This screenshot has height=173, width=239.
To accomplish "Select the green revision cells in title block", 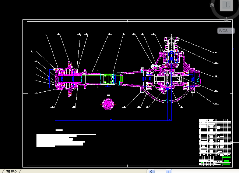I will click(x=226, y=161).
